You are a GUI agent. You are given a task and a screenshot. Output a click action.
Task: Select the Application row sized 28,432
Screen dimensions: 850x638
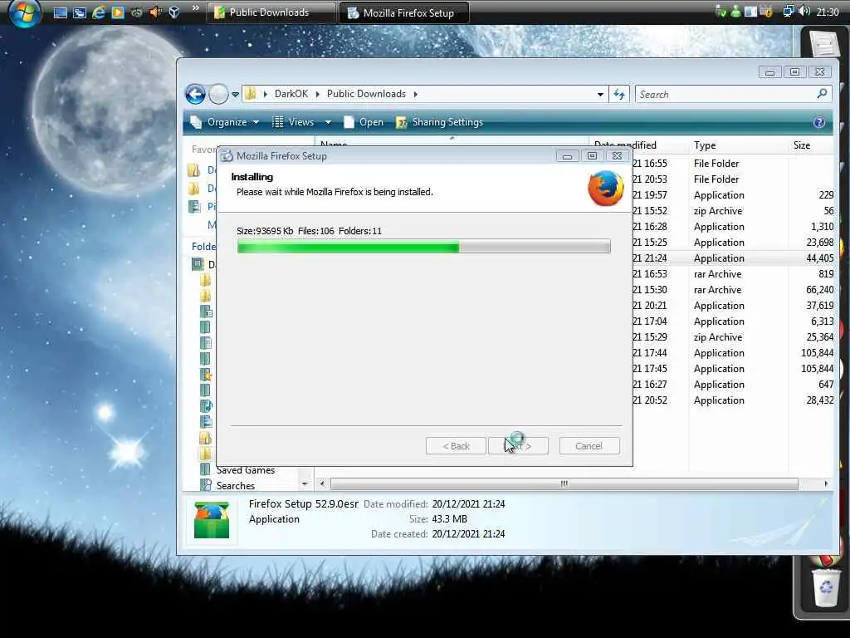[x=734, y=400]
